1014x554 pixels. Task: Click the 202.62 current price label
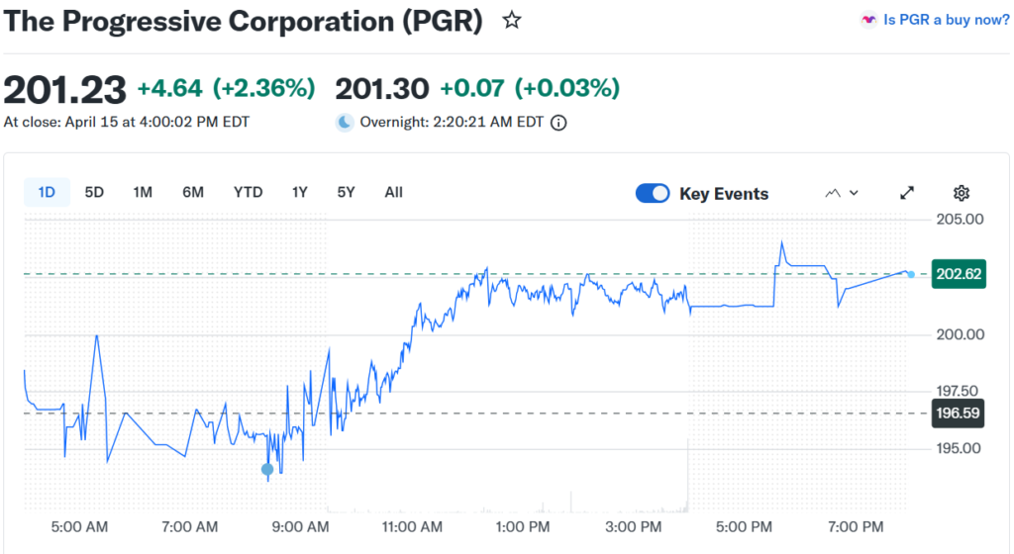click(x=958, y=274)
